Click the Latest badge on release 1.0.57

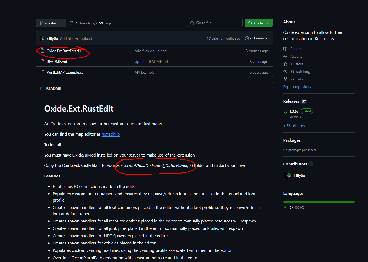coord(307,111)
